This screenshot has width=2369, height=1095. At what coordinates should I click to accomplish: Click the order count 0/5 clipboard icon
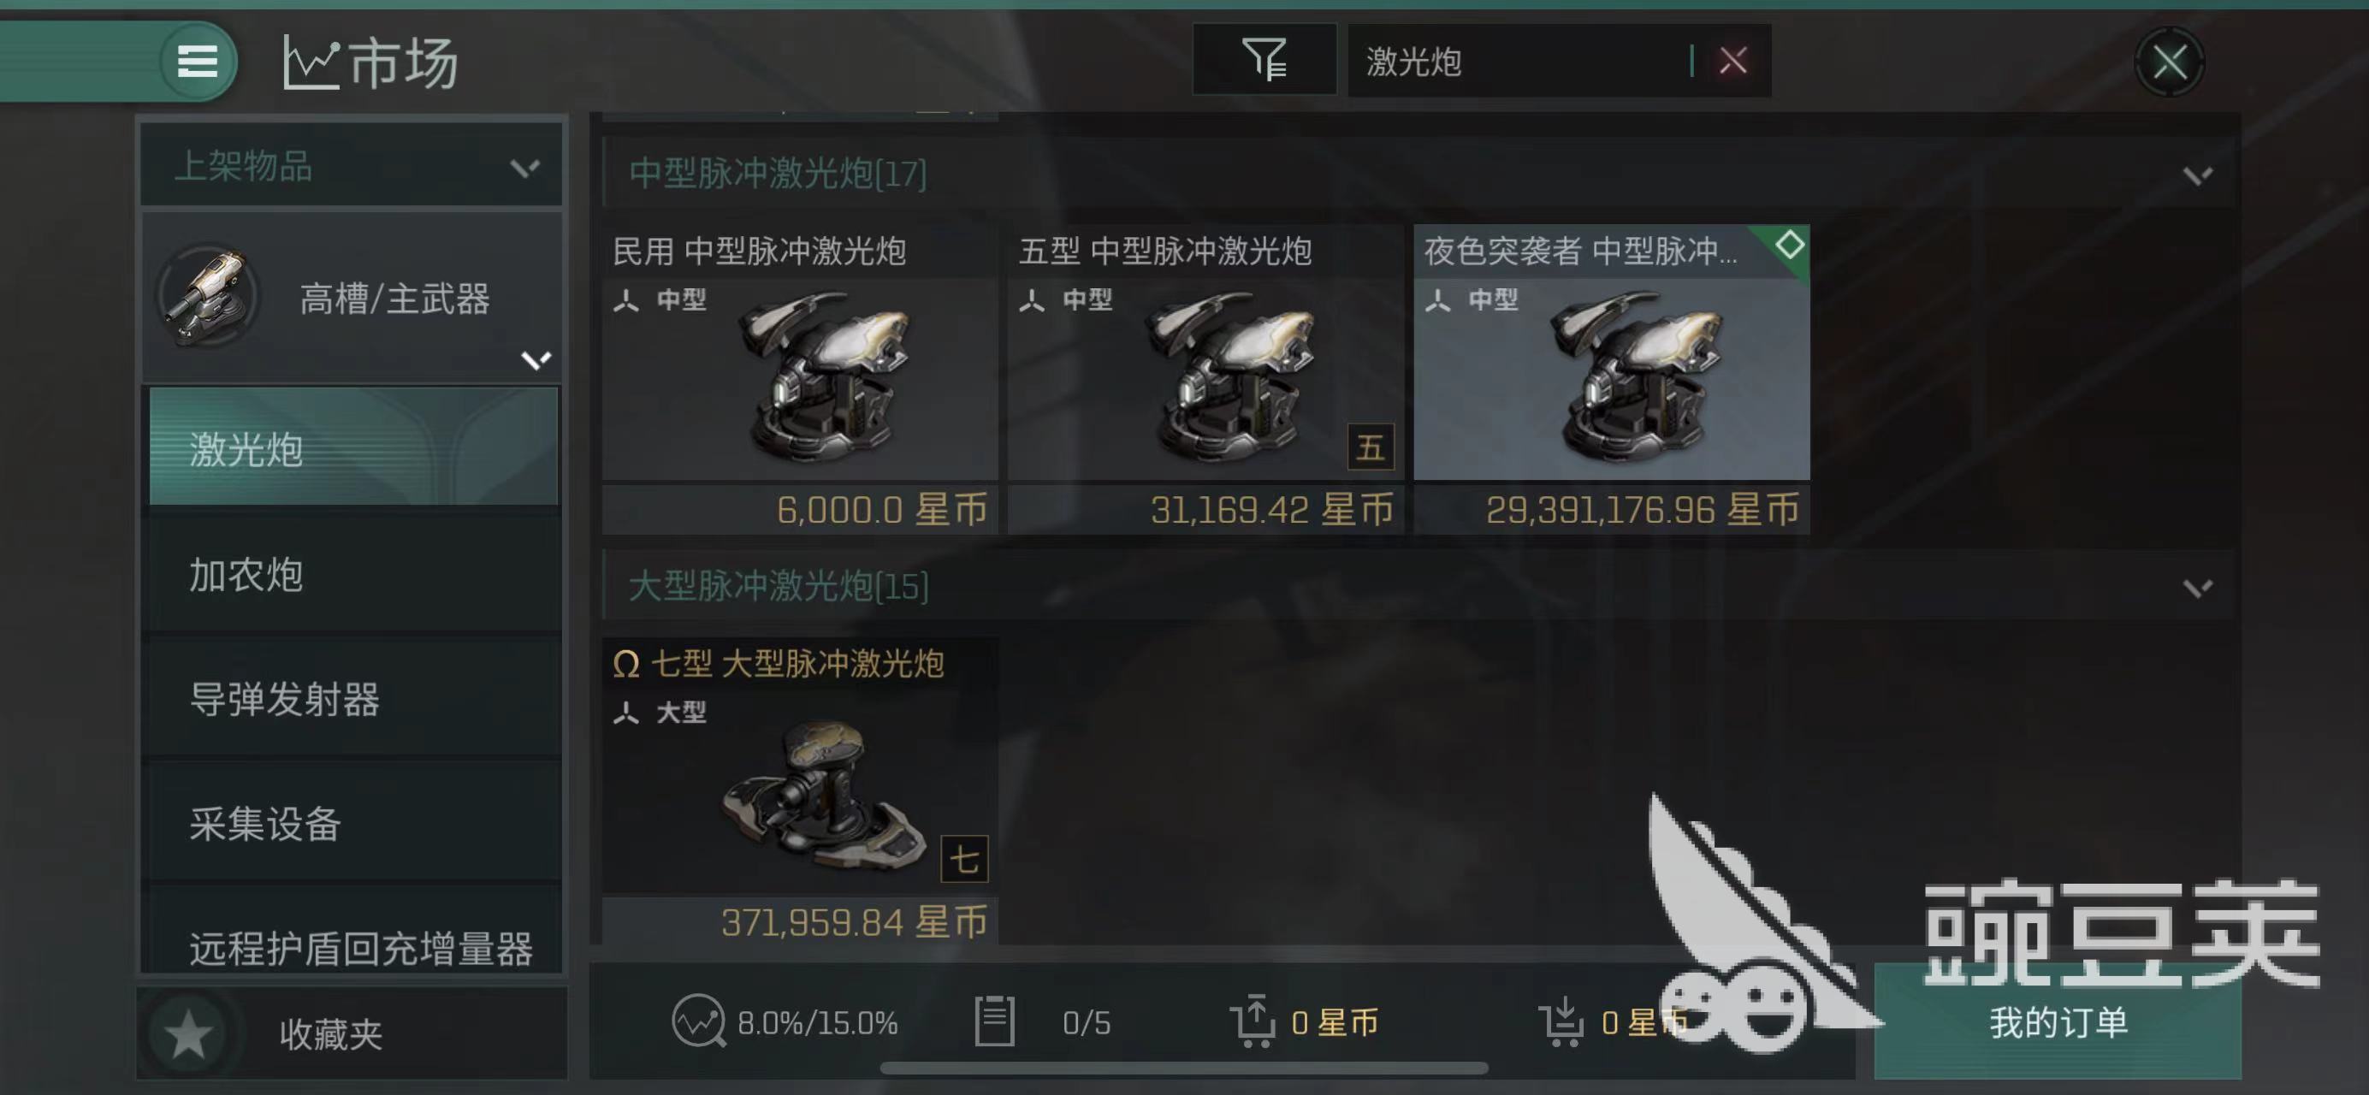click(994, 1021)
